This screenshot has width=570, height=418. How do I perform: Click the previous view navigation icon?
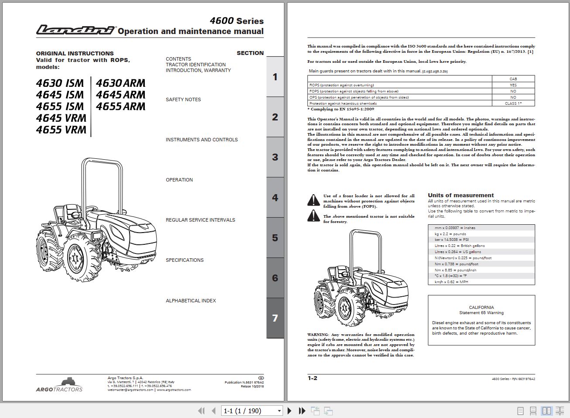click(x=315, y=411)
